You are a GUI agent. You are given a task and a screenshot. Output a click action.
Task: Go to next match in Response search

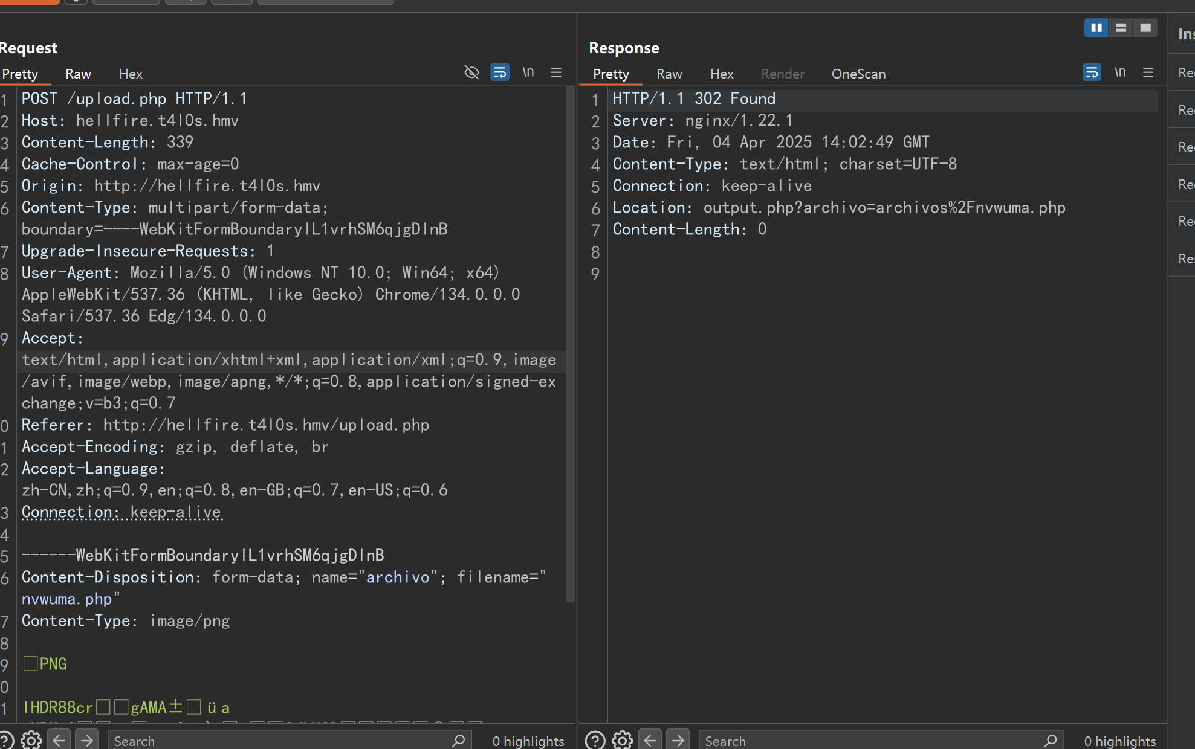[x=678, y=740]
